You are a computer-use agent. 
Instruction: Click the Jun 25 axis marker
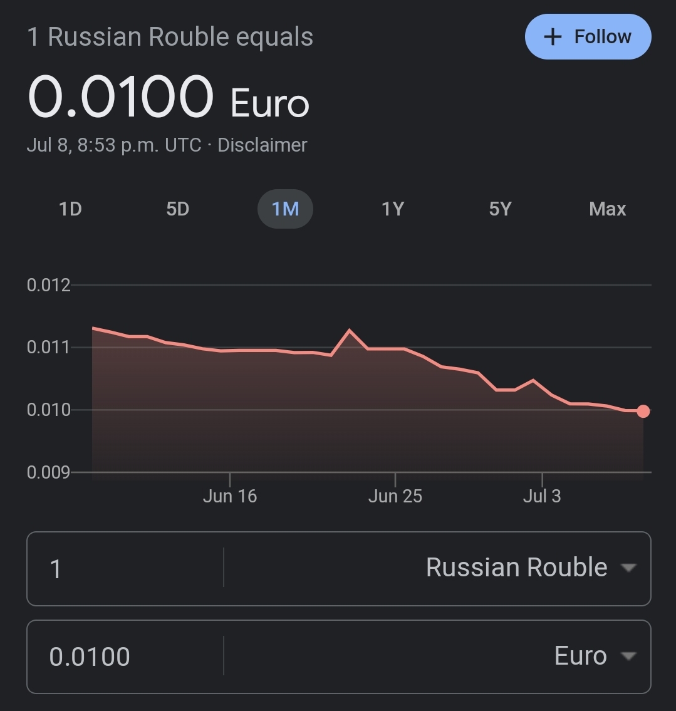(395, 496)
